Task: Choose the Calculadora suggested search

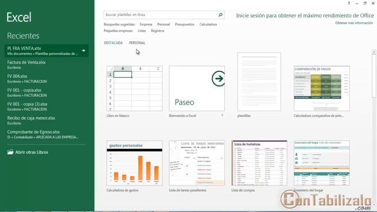Action: click(x=208, y=24)
